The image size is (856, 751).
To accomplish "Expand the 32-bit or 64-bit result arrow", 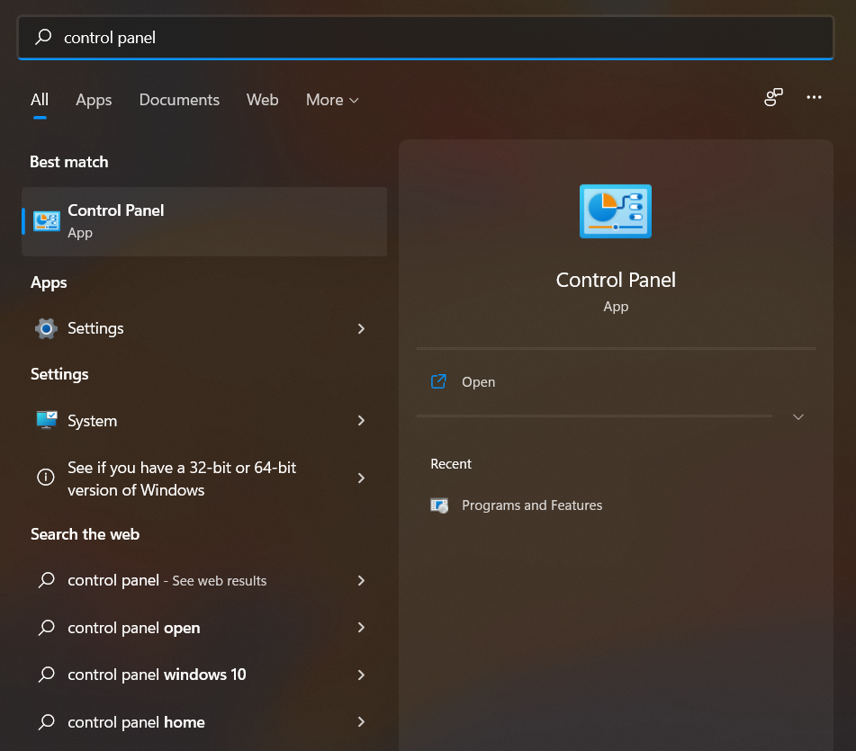I will click(x=361, y=478).
